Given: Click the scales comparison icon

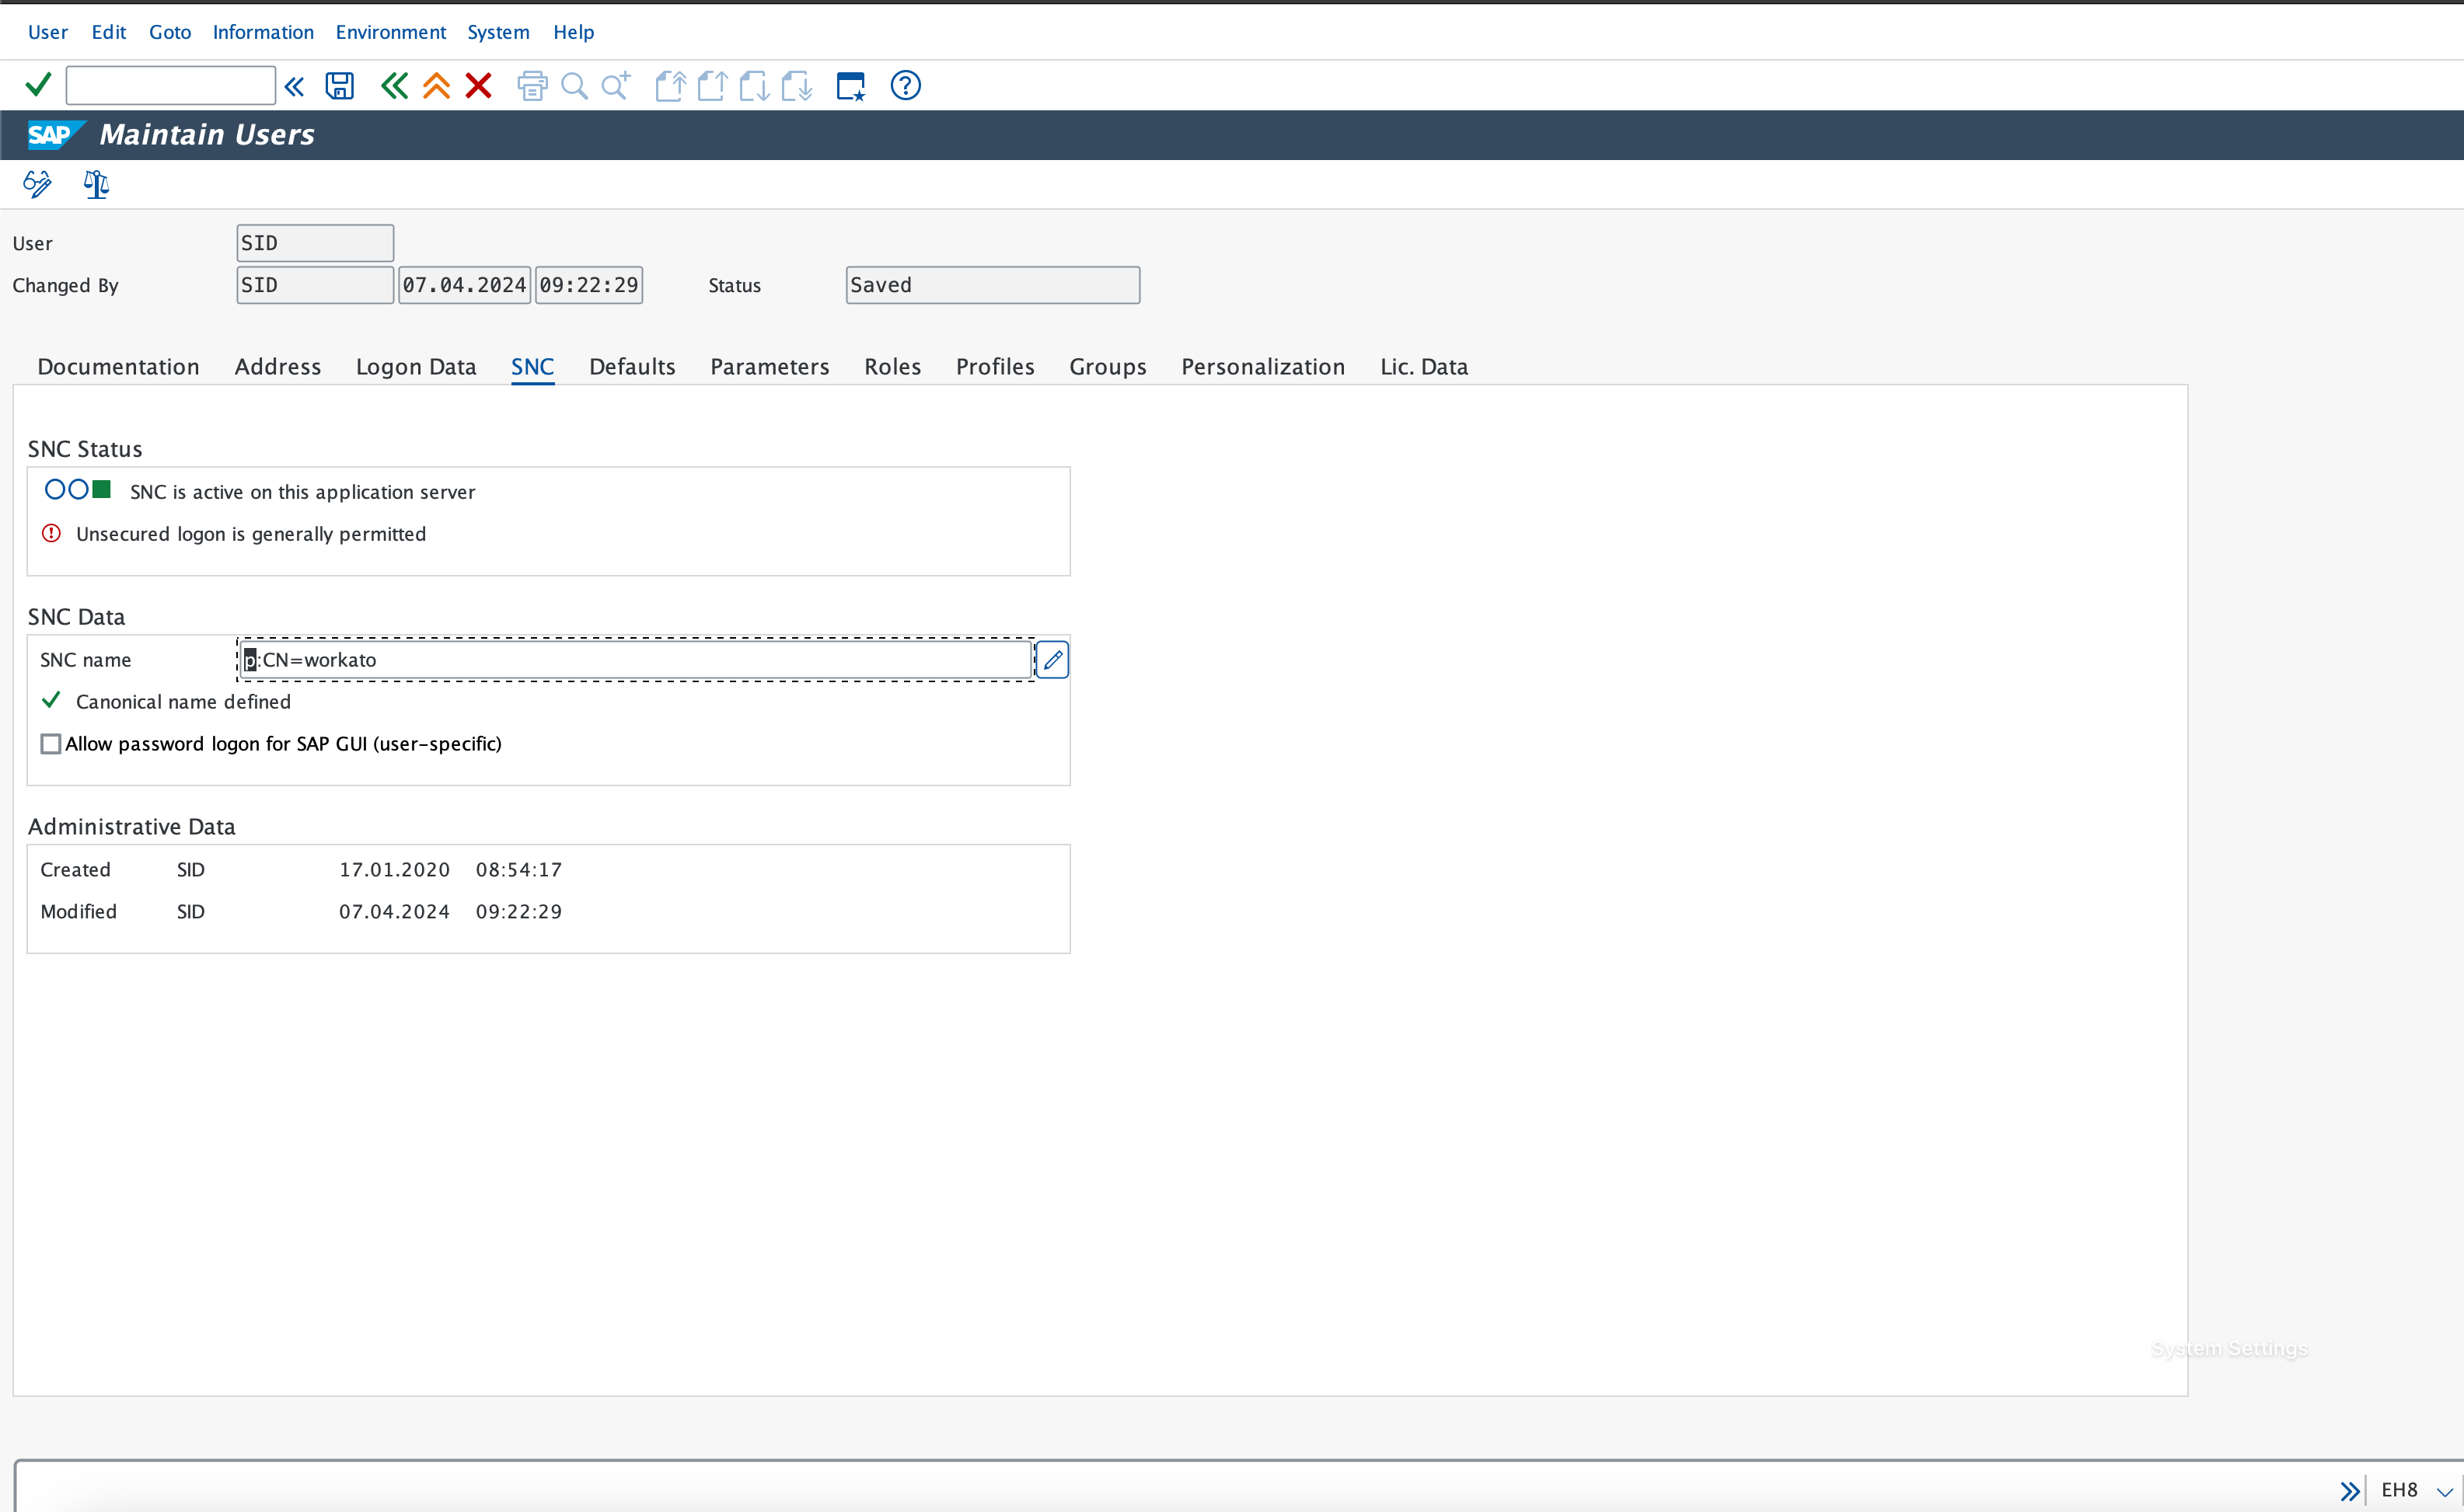Looking at the screenshot, I should [x=96, y=184].
